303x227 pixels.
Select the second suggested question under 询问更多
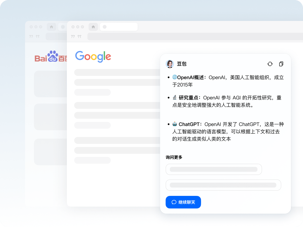point(223,185)
